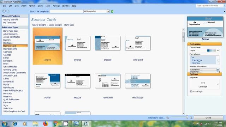Open the Format menu
226x127 pixels.
tap(32, 6)
